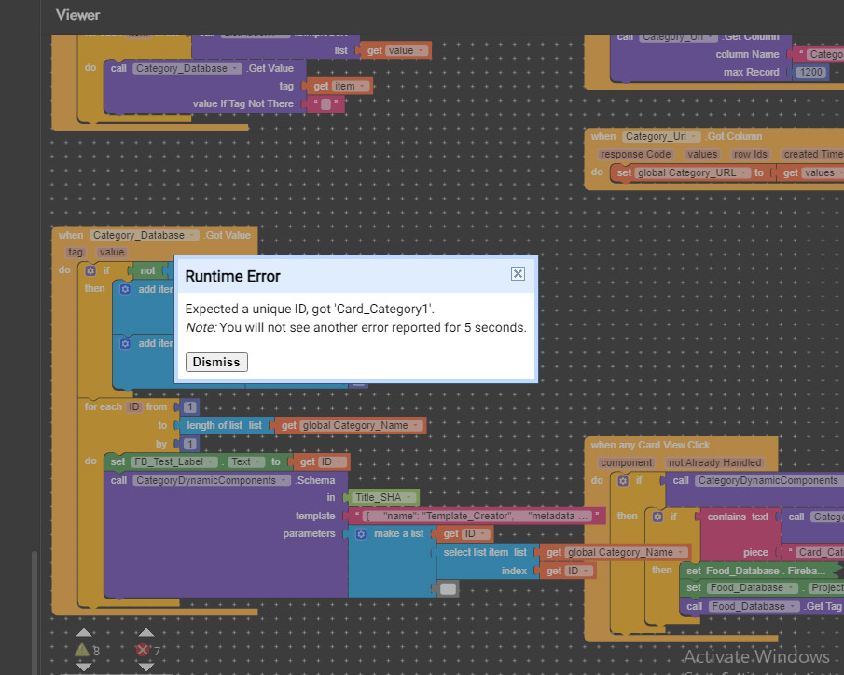Image resolution: width=844 pixels, height=675 pixels.
Task: Open 'get ID' dropdown next to FB_Test_Label
Action: pyautogui.click(x=339, y=461)
